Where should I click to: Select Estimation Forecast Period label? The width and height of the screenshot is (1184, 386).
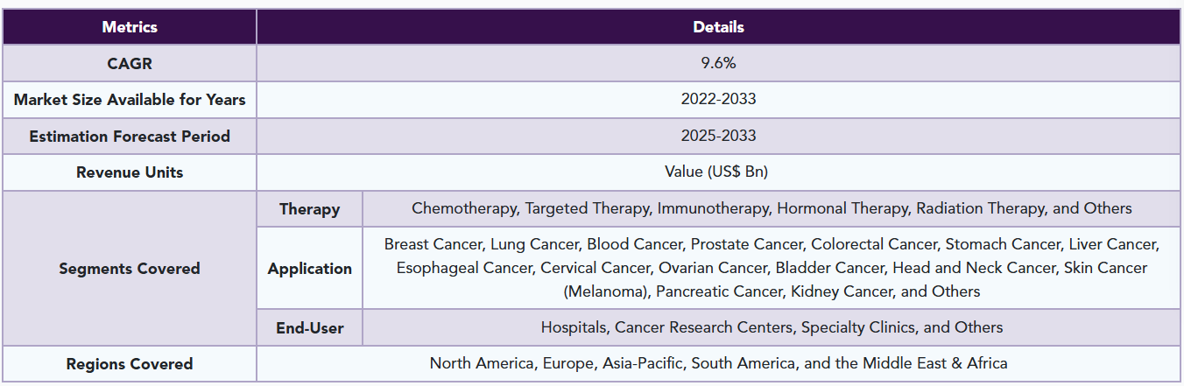[x=130, y=137]
